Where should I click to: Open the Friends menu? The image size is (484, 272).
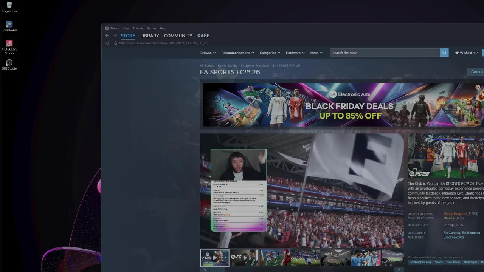(x=138, y=28)
